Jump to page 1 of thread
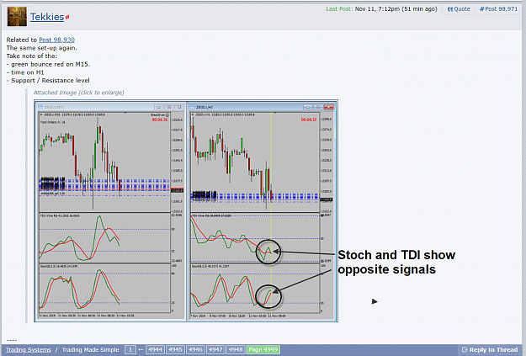This screenshot has height=356, width=526. click(x=130, y=349)
